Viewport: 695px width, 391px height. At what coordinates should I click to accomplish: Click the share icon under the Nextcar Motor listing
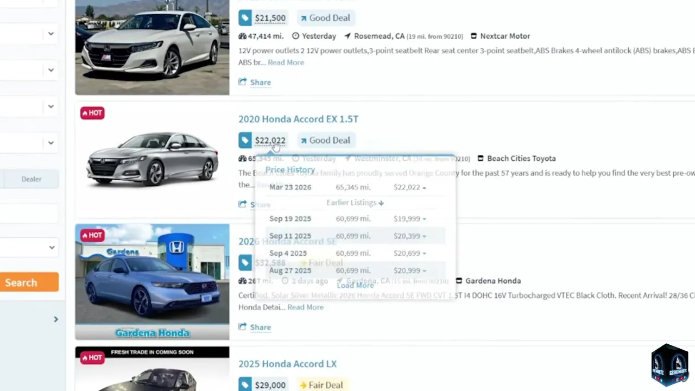tap(243, 82)
